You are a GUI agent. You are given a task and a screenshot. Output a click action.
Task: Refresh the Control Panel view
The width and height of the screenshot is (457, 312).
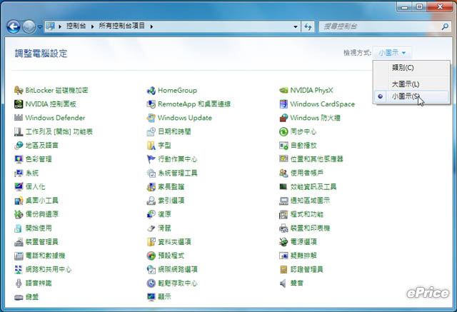pyautogui.click(x=308, y=27)
